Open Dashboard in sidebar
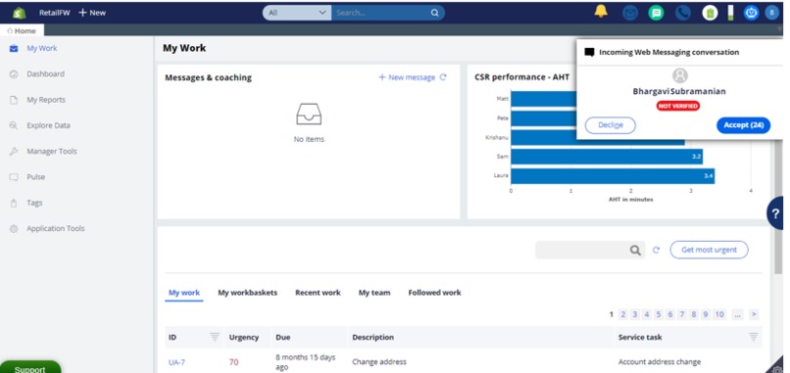The height and width of the screenshot is (373, 790). [x=45, y=74]
